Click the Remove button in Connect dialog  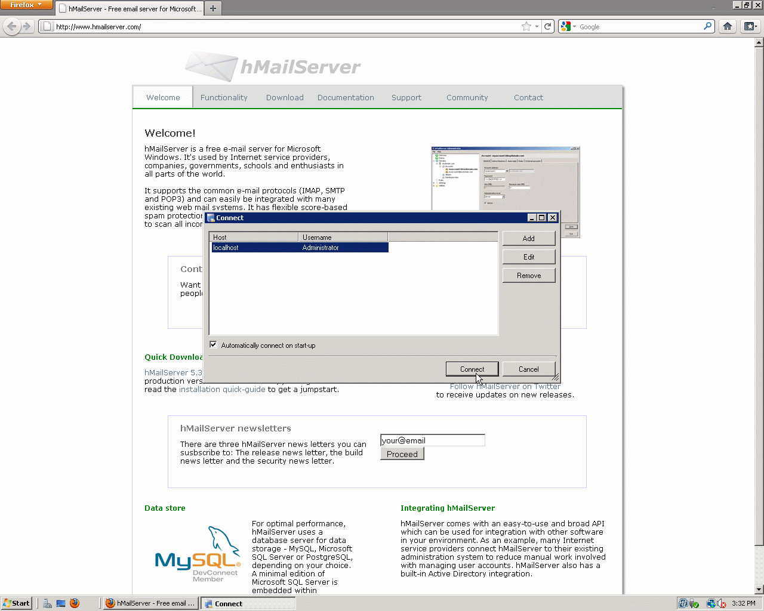[x=529, y=275]
